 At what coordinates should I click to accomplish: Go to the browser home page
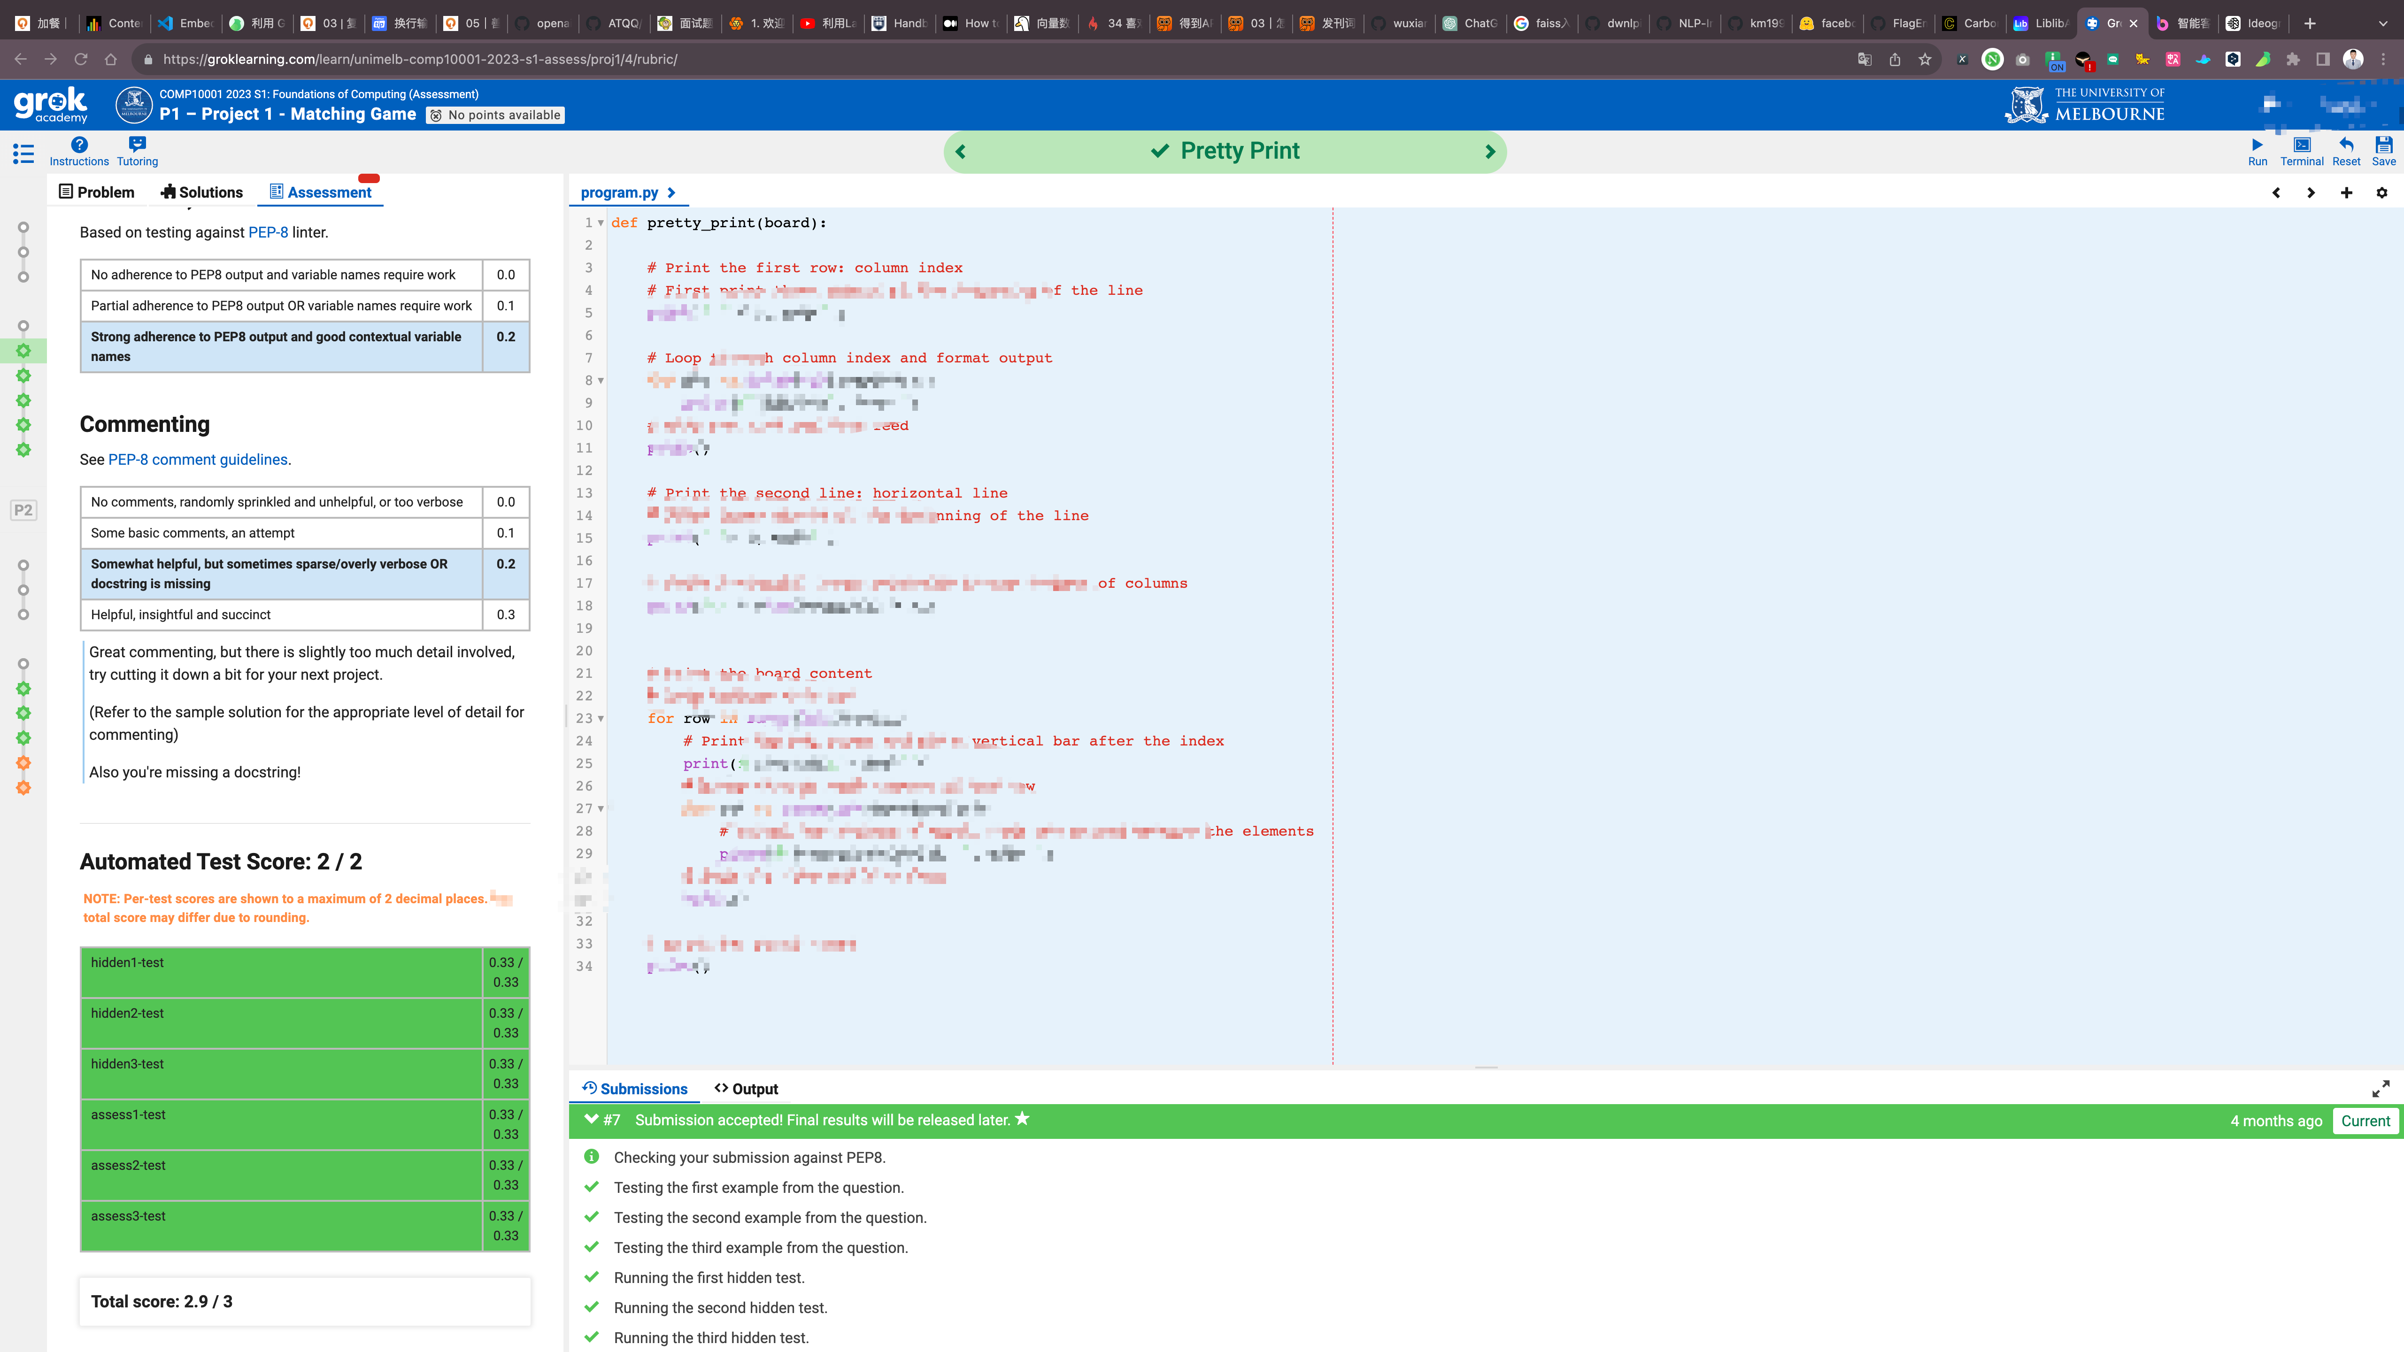[111, 60]
